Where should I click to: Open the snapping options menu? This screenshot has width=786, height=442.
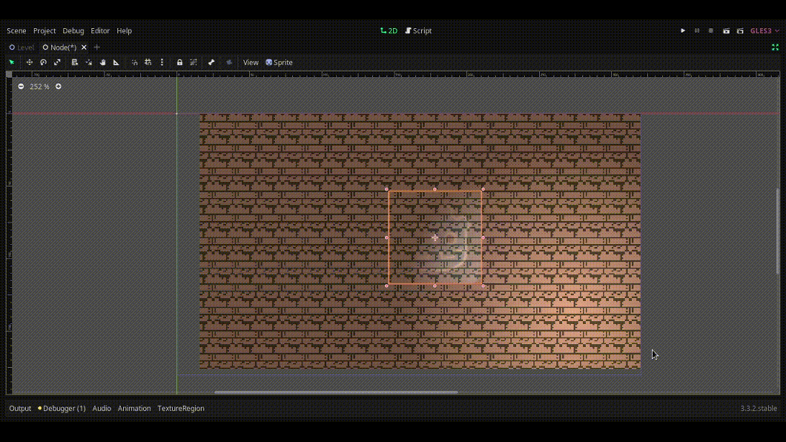[162, 63]
